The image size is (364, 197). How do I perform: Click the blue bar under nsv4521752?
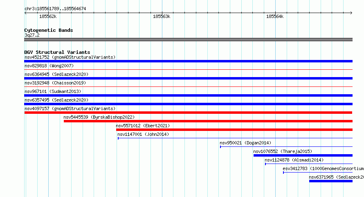[x=188, y=61]
